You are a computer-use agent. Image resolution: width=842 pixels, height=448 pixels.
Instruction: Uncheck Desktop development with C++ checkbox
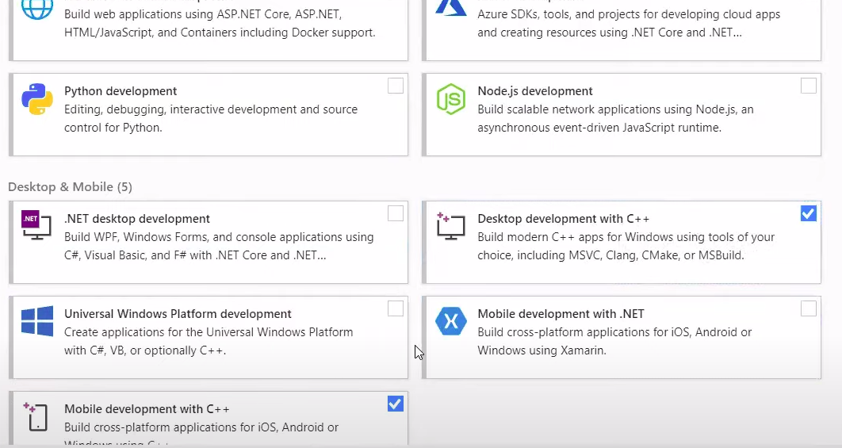(808, 213)
